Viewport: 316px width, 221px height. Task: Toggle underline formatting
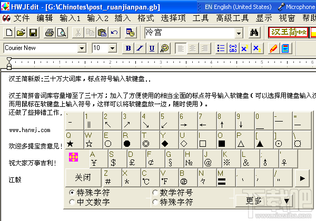coord(152,48)
